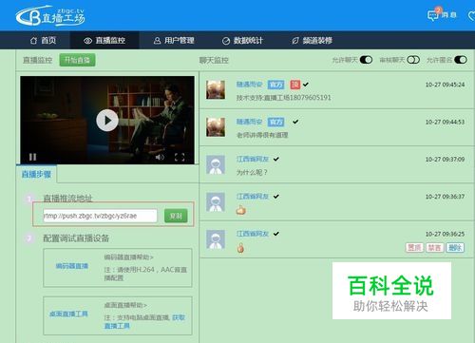This screenshot has height=343, width=475.
Task: Click the default avatar on the 为什么呢？ message
Action: tap(216, 164)
